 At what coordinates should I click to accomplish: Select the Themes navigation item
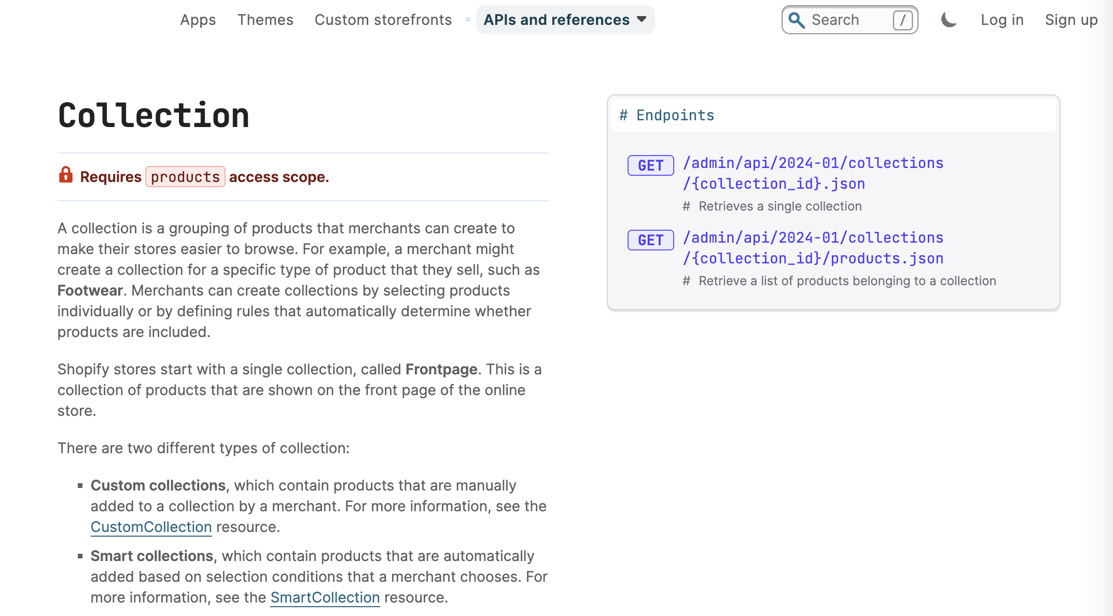pos(265,20)
